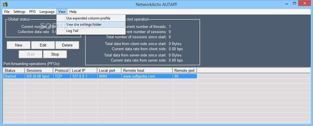The height and width of the screenshot is (126, 313).
Task: Click the www.softpedia.com remote host cell
Action: (x=147, y=76)
